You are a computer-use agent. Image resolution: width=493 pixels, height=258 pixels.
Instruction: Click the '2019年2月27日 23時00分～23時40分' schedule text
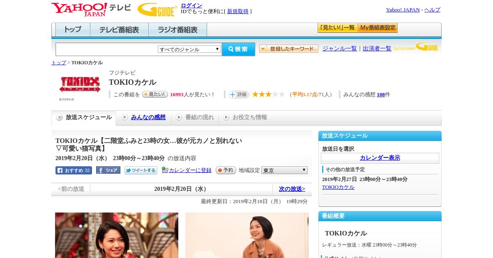365,179
